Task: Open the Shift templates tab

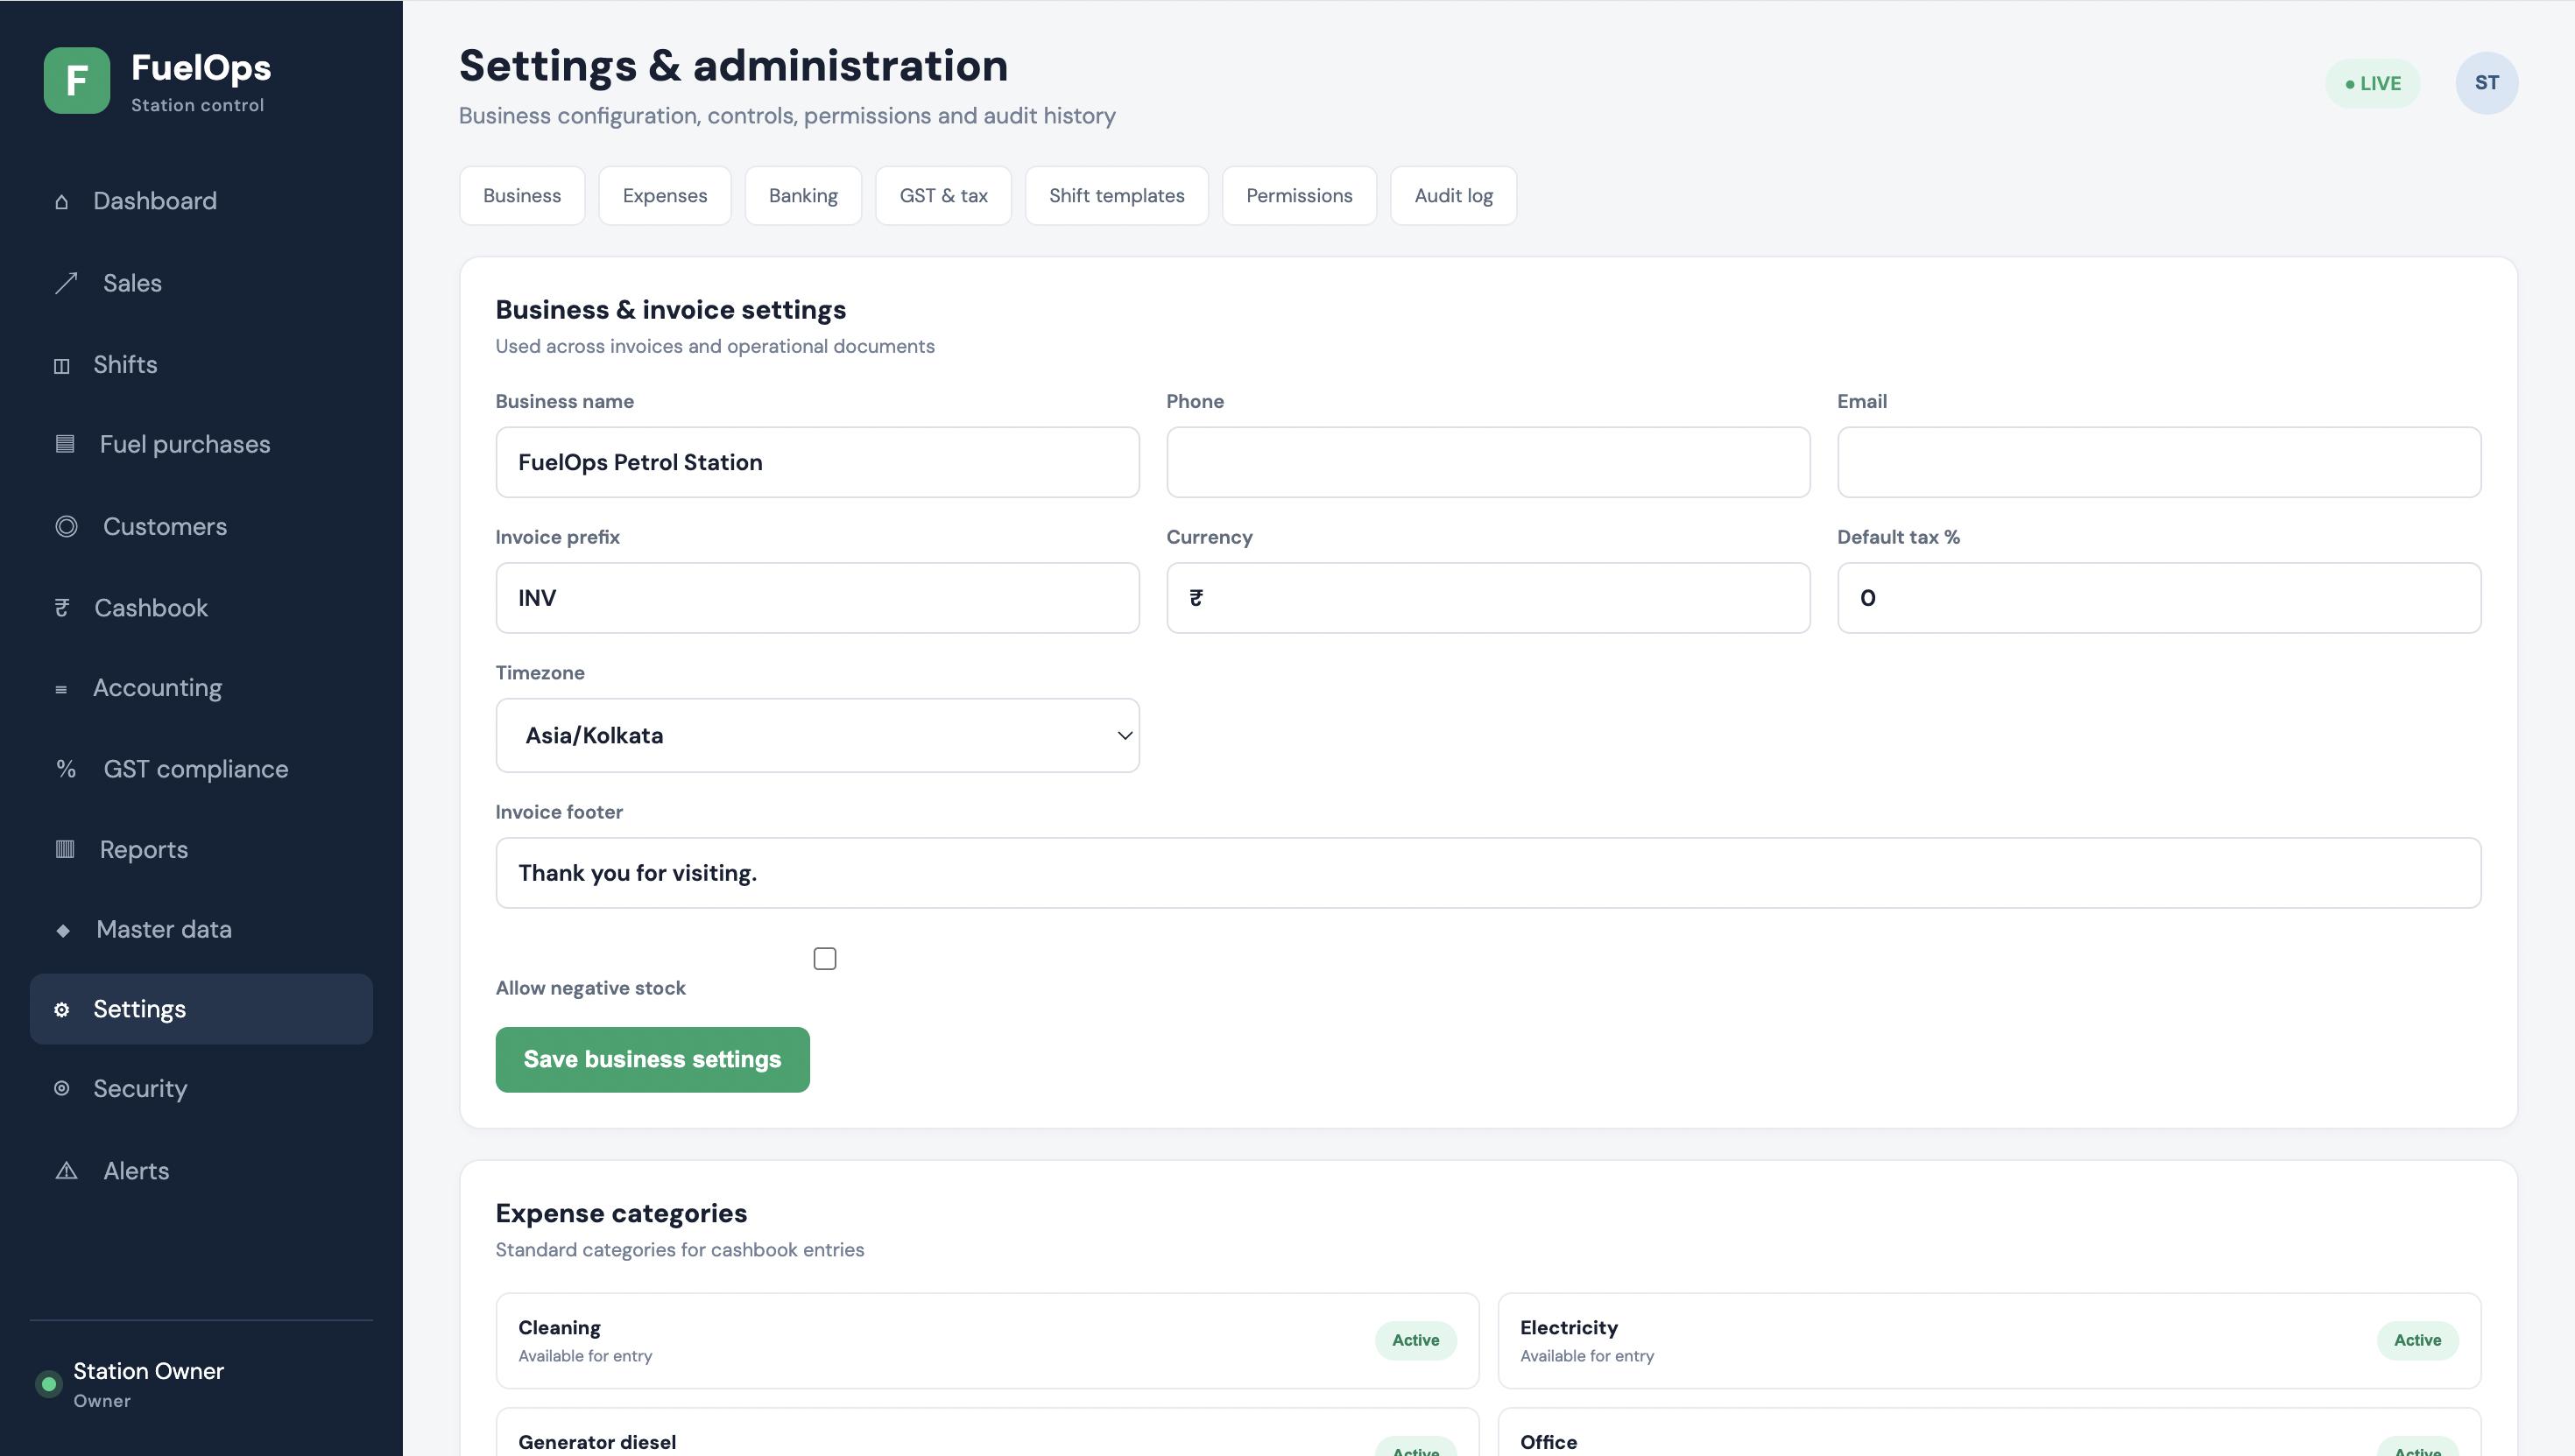Action: (1117, 196)
